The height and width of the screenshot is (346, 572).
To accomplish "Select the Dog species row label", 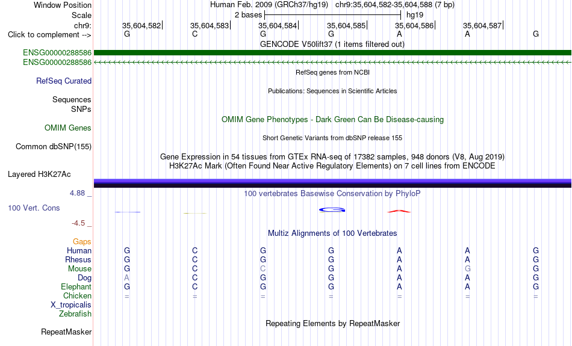I will (x=85, y=278).
